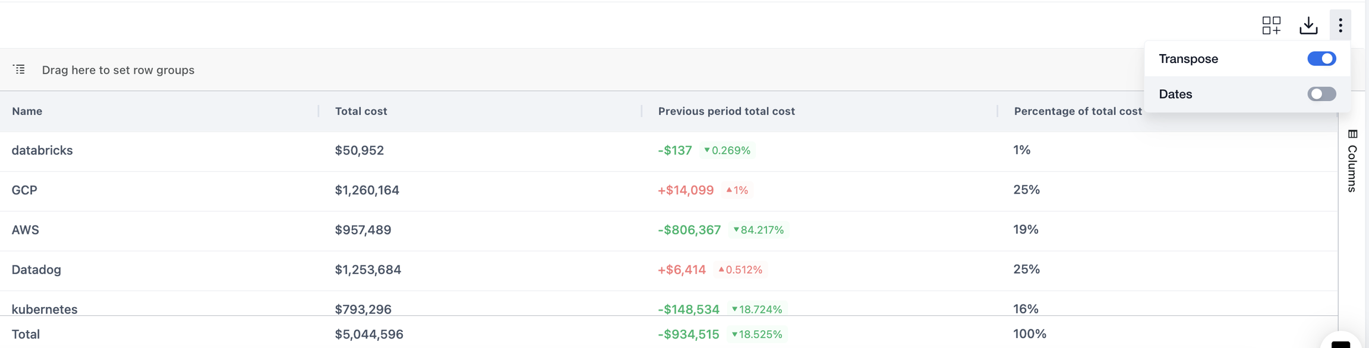The image size is (1369, 348).
Task: Turn off the Transpose toggle
Action: tap(1321, 59)
